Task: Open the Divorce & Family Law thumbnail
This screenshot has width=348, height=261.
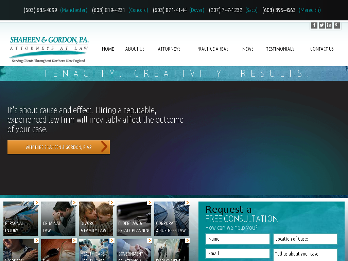Action: (x=96, y=219)
